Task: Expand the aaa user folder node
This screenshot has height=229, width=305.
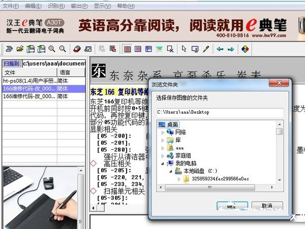Action: click(163, 148)
